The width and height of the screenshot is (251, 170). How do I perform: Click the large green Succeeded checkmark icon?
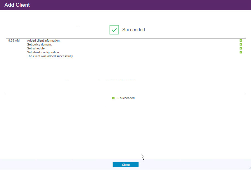(x=114, y=30)
